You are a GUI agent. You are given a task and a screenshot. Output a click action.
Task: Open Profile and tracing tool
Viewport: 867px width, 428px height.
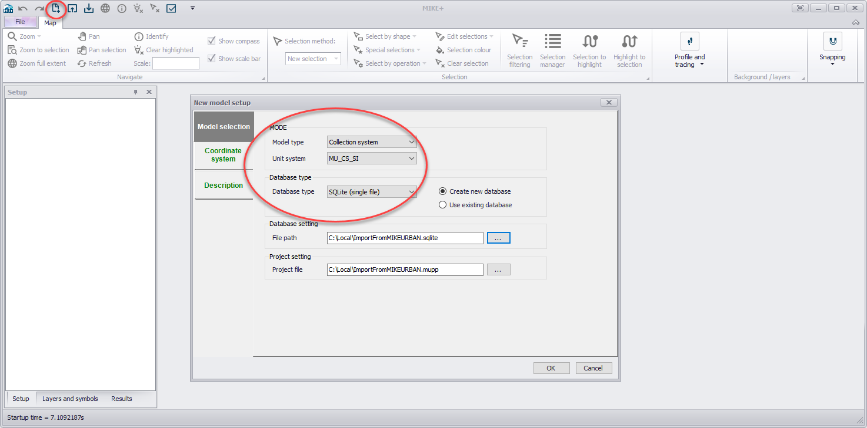point(689,50)
